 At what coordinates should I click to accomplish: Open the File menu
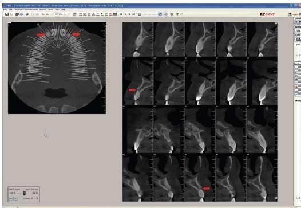(5, 9)
